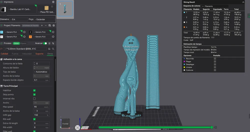Open the Flujo Estándar dropdown
Viewport: 250px width, 132px height.
coord(44,19)
